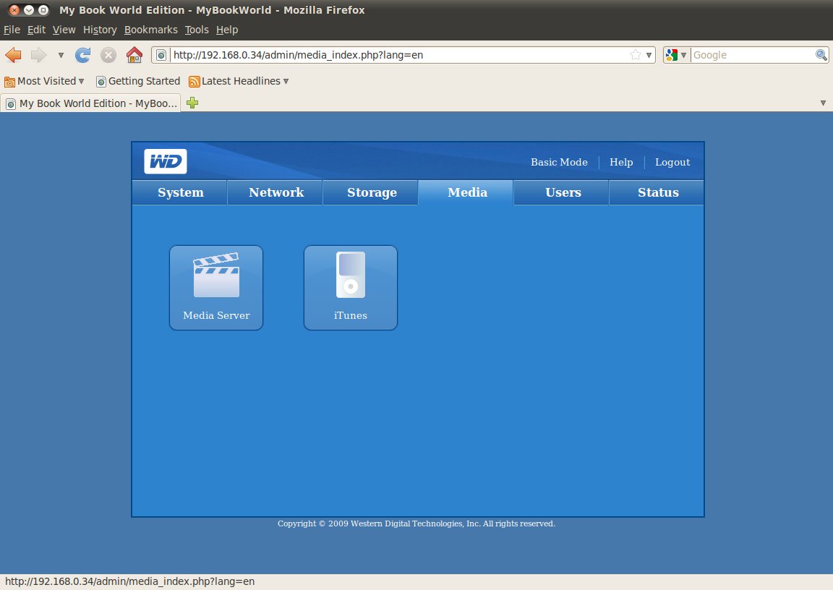
Task: Open a new tab with the plus icon
Action: (x=192, y=103)
